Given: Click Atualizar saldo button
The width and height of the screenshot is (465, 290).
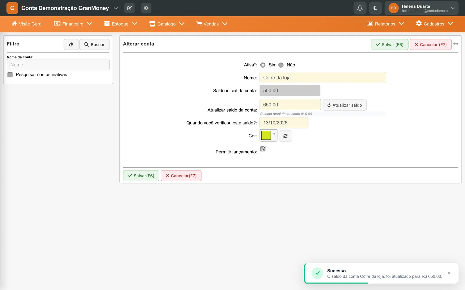Looking at the screenshot, I should click(345, 105).
